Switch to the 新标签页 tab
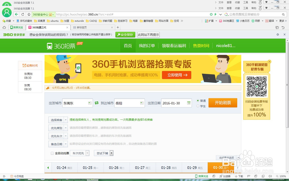289x181 pixels. click(x=93, y=27)
